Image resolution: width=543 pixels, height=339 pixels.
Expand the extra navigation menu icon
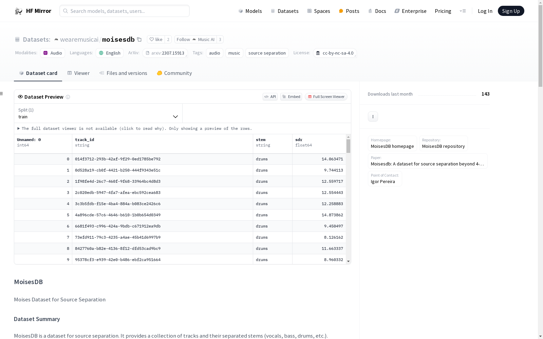[x=463, y=11]
